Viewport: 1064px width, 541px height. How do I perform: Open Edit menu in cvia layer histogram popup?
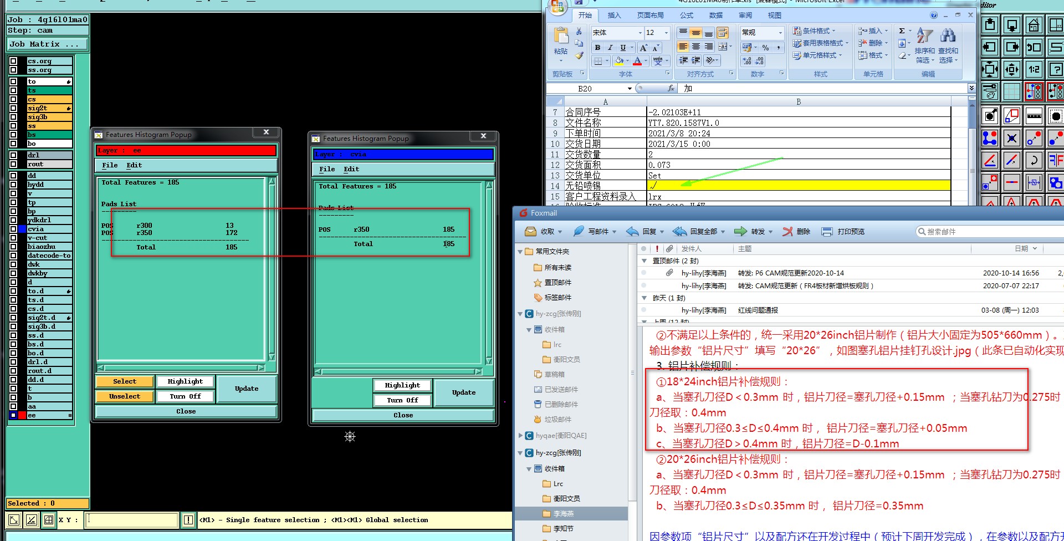click(351, 169)
